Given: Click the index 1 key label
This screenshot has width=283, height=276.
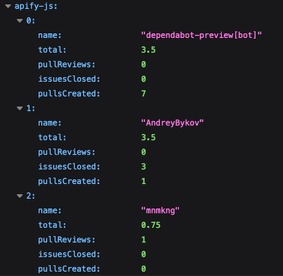Looking at the screenshot, I should [30, 109].
